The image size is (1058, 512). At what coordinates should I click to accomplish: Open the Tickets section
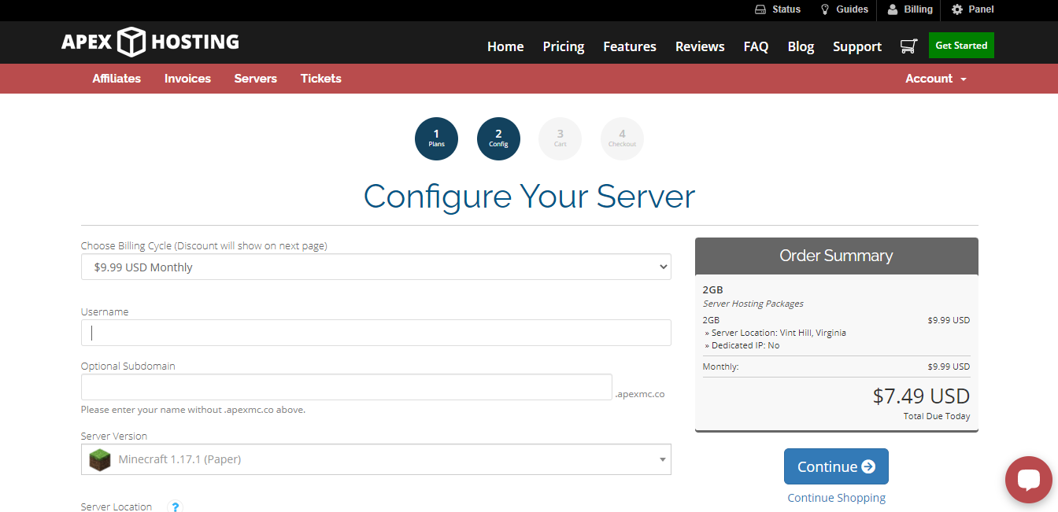(x=321, y=79)
